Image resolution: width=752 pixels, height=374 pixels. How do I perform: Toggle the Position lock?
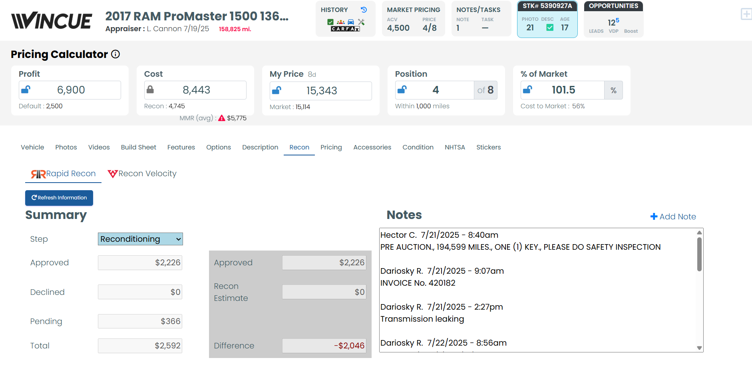pos(402,90)
